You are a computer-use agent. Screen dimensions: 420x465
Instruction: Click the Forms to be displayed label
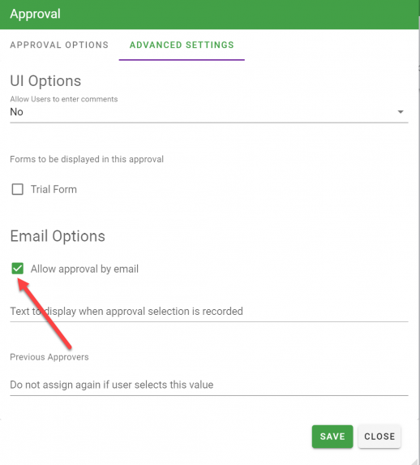click(87, 159)
